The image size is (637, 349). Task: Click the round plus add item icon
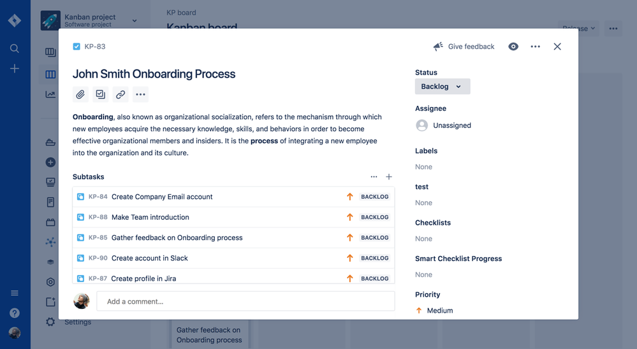(x=50, y=162)
